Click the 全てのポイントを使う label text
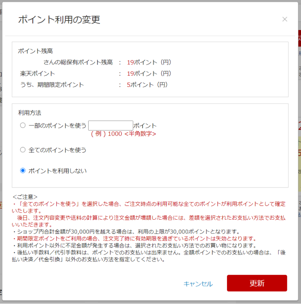 pos(58,150)
